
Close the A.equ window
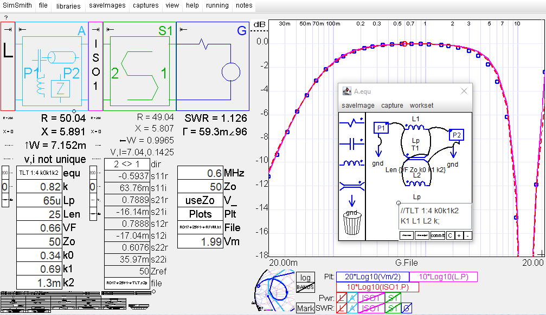click(x=464, y=91)
